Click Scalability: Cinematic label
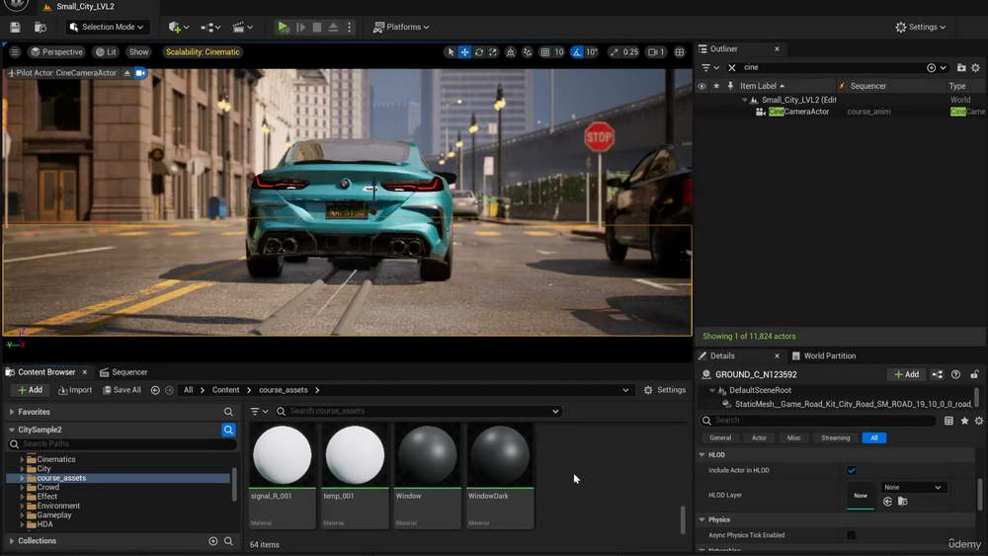 point(203,52)
